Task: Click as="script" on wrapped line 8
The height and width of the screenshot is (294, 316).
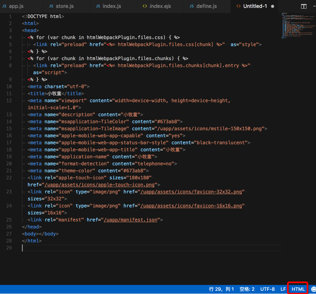Action: 48,73
